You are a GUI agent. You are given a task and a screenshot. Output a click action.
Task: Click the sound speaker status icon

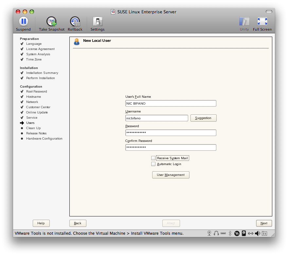258,233
